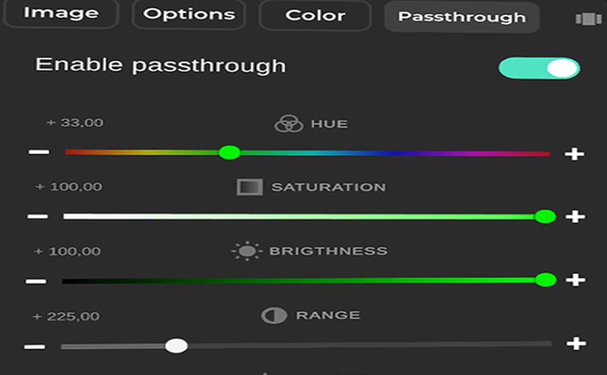Open the Options tab

[x=189, y=14]
